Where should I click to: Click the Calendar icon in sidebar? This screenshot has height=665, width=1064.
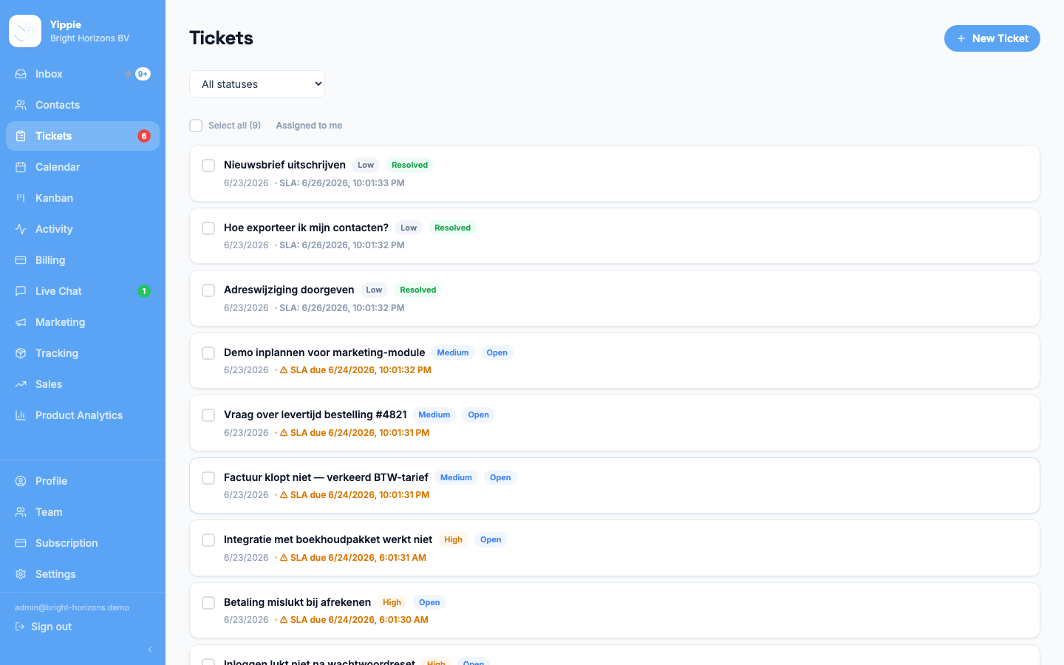pyautogui.click(x=21, y=167)
